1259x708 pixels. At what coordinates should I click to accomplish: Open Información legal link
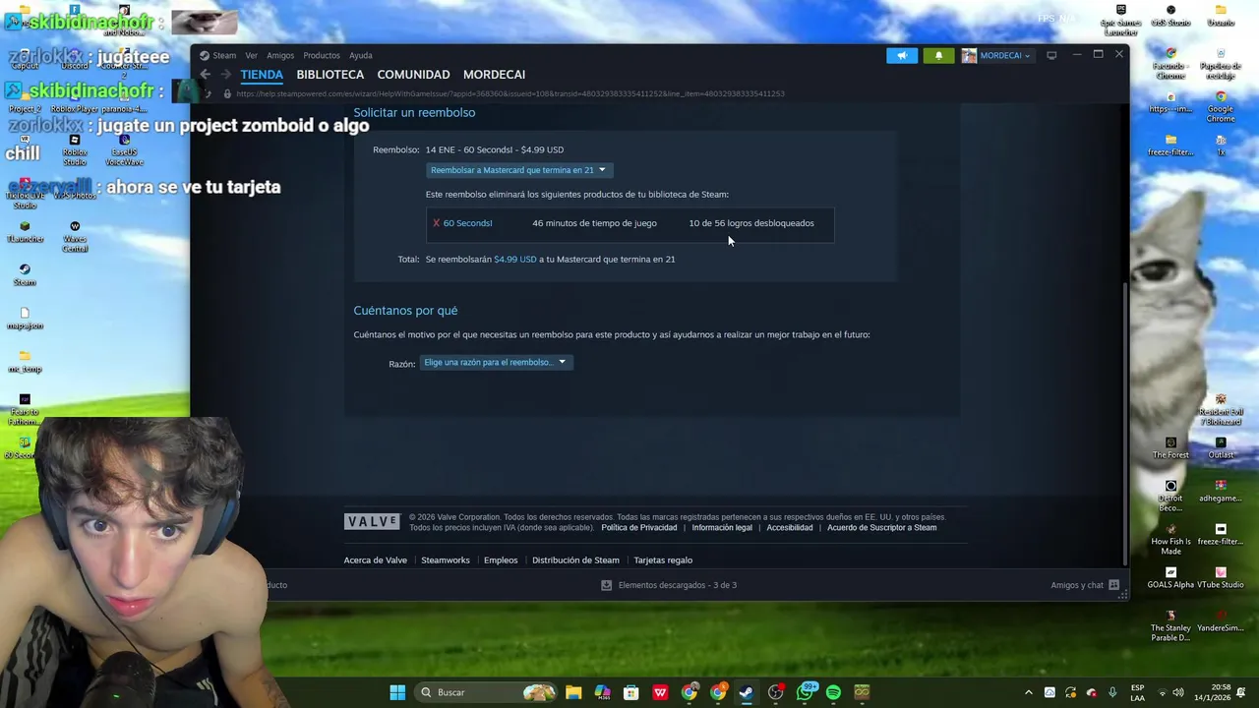722,528
